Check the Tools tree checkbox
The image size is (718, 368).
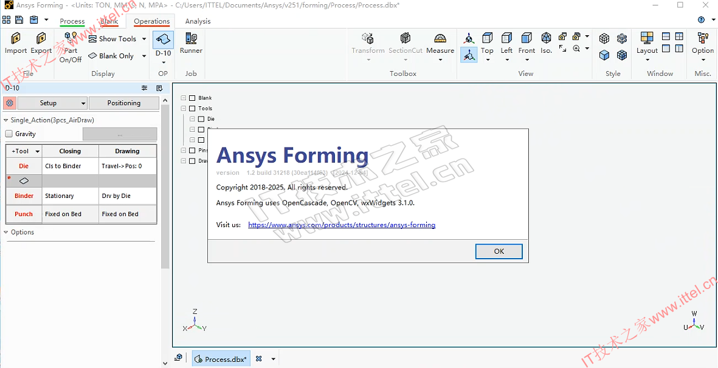tap(192, 108)
